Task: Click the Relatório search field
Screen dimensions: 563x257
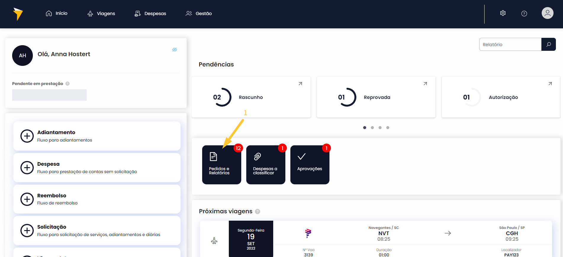Action: point(510,44)
